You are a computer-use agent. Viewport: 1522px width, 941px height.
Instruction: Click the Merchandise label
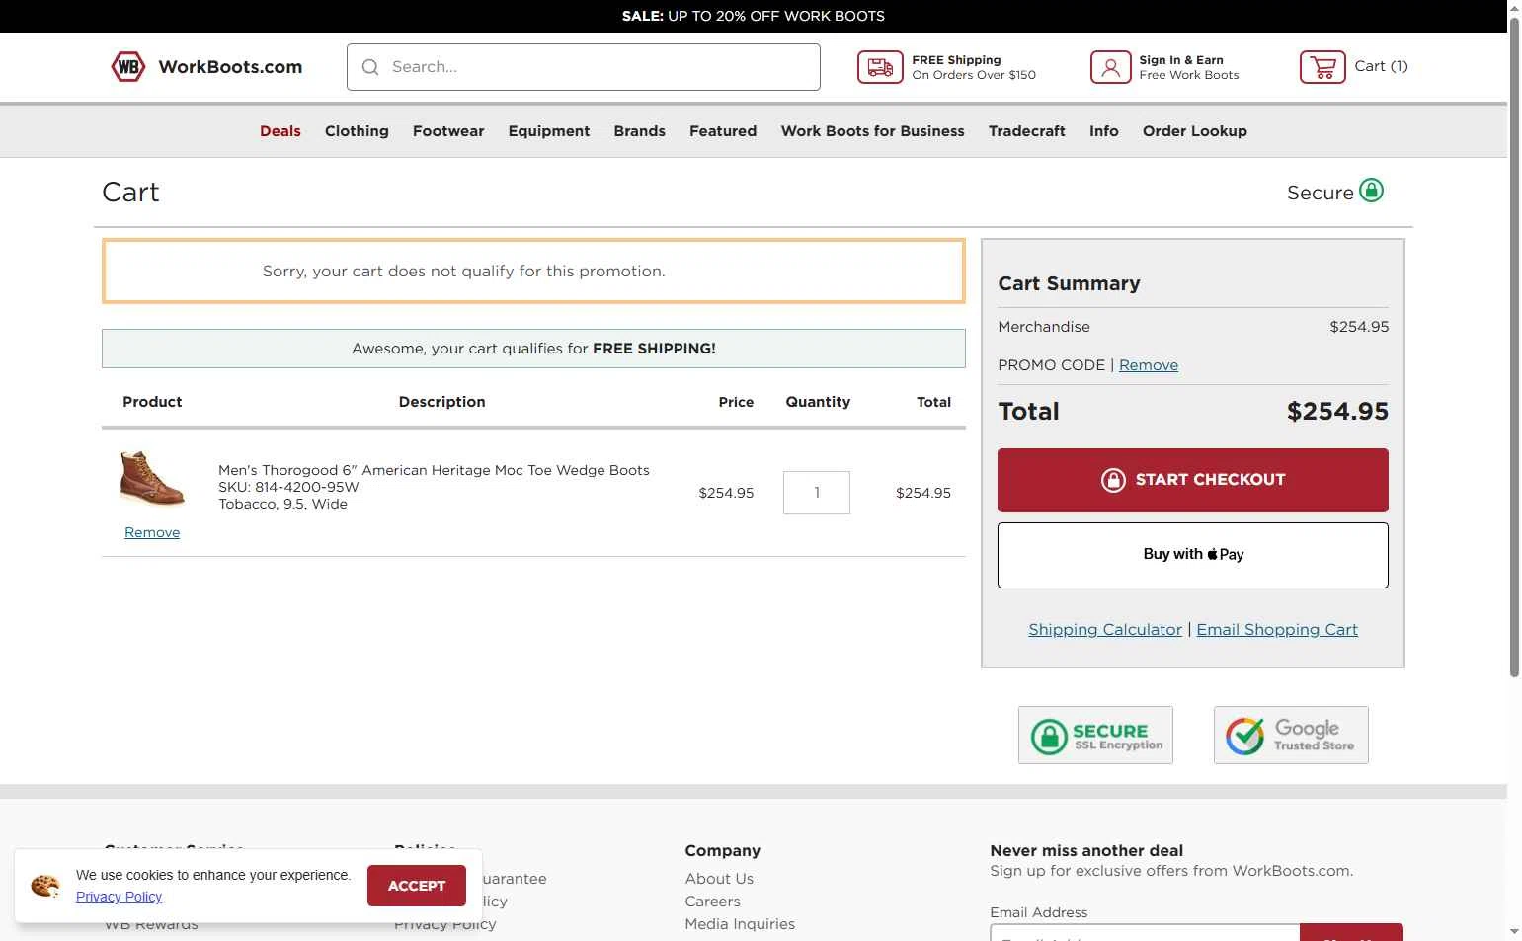coord(1044,327)
